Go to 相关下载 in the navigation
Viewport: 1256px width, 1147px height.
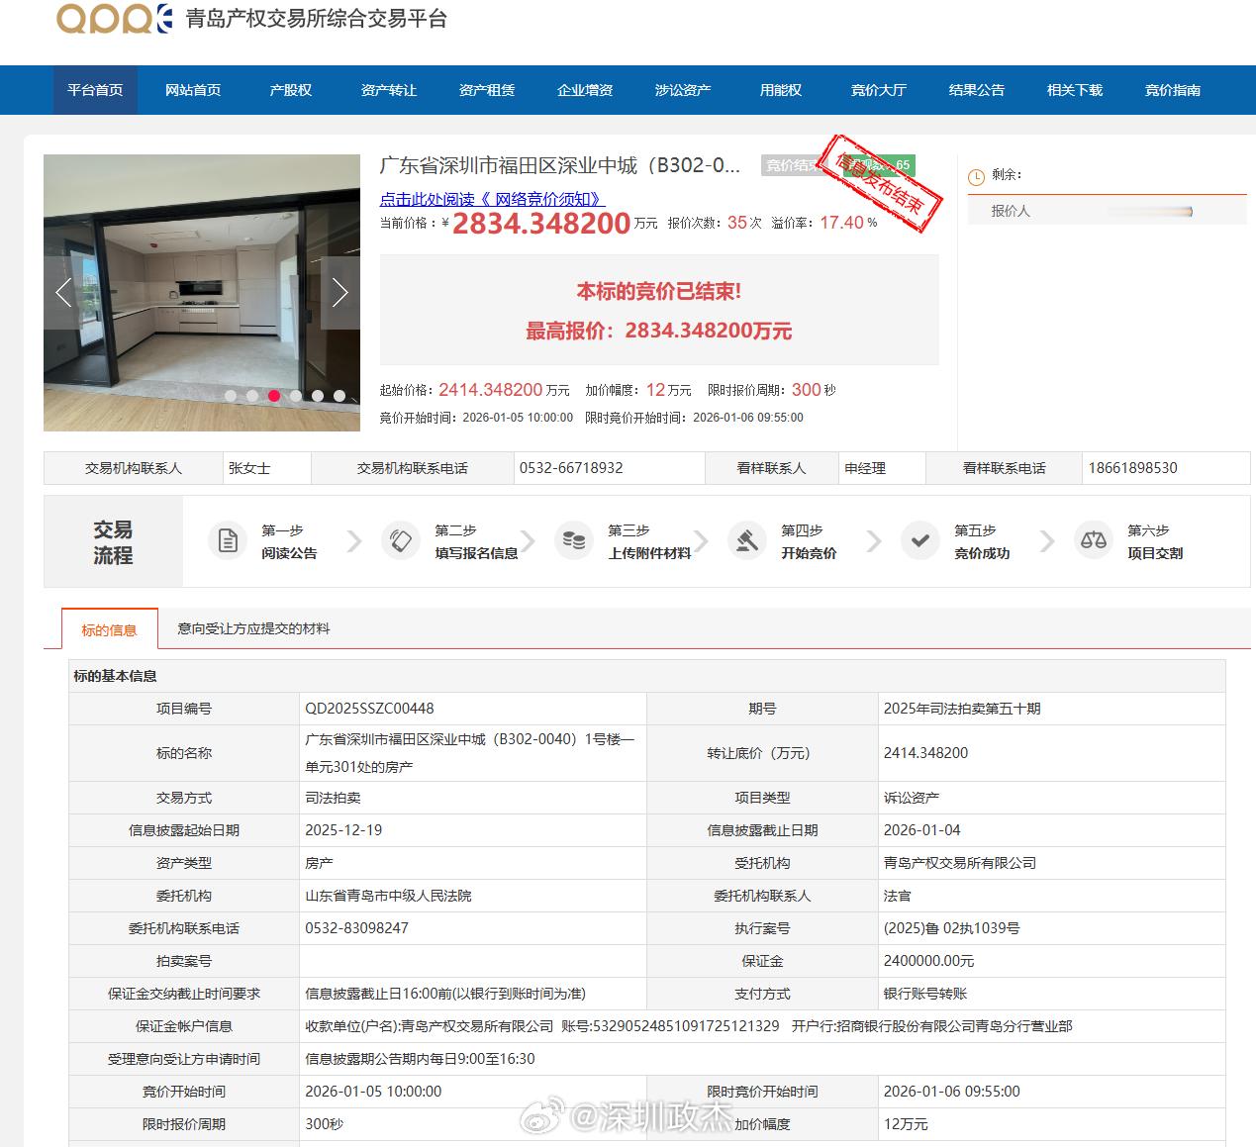click(1073, 90)
